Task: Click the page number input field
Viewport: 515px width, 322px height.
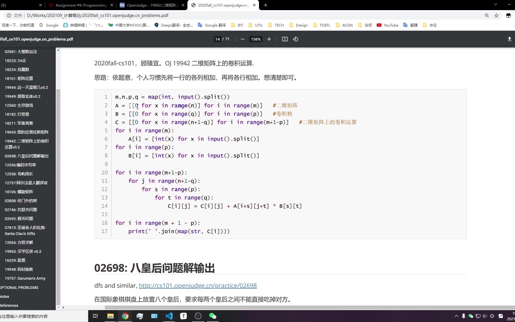Action: (x=217, y=39)
